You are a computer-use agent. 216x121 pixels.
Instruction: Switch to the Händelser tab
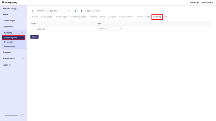pyautogui.click(x=94, y=17)
